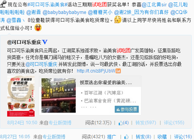This screenshot has width=194, height=140.
Task: Click 收藏 to favorite the post
Action: [162, 137]
